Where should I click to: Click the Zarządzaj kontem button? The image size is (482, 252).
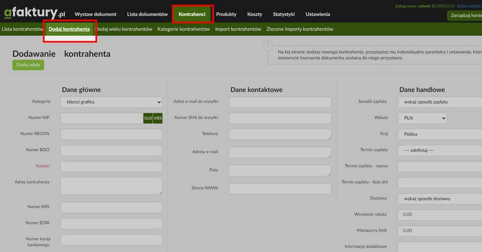pyautogui.click(x=464, y=16)
